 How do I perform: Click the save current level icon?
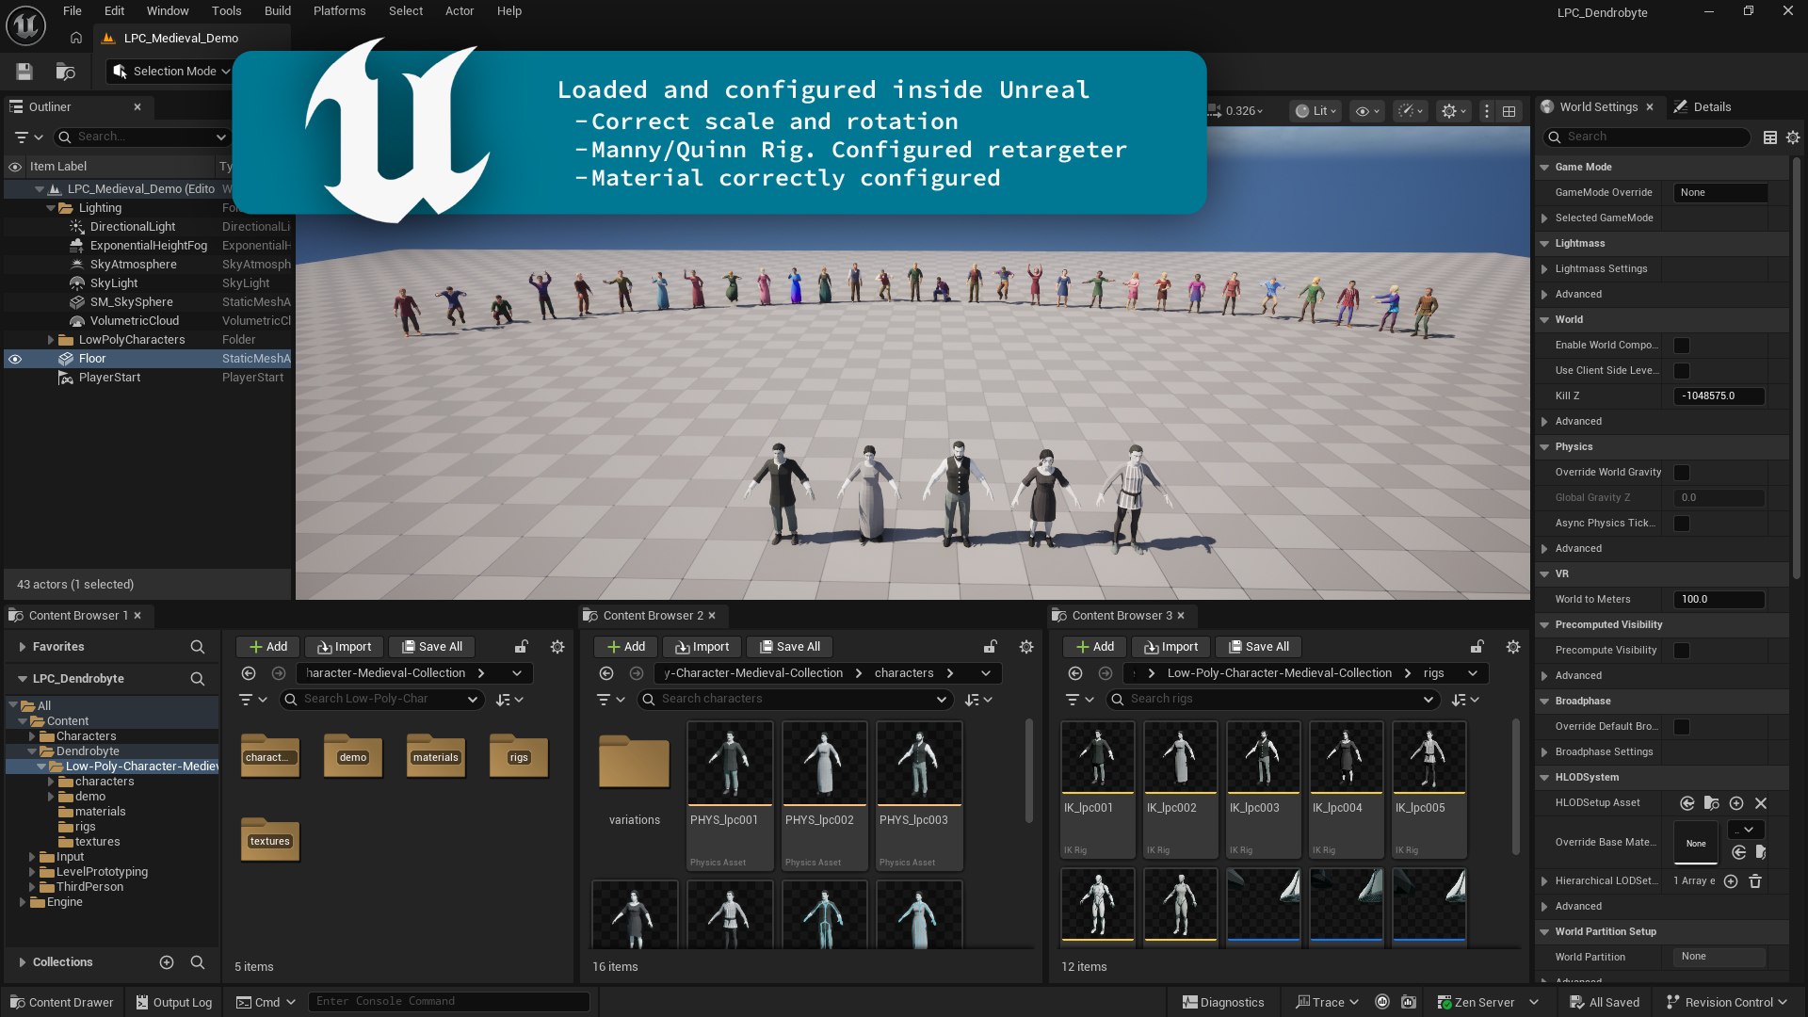point(24,72)
